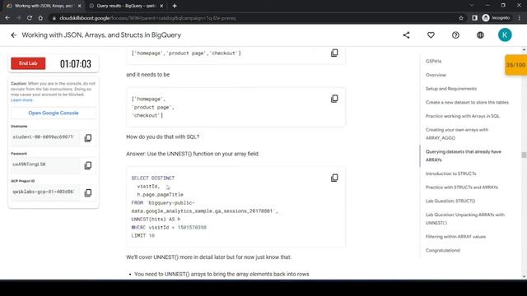This screenshot has width=527, height=296.
Task: Jump to Filtering within ARRAY values
Action: point(455,237)
